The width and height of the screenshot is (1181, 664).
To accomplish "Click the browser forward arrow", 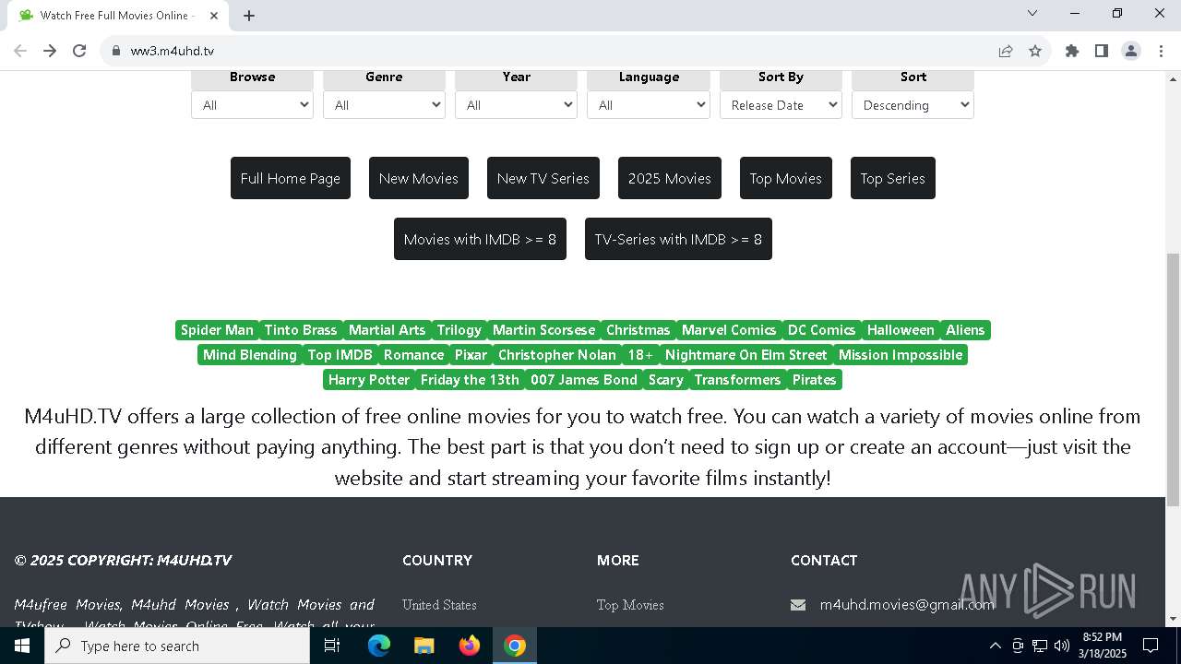I will (50, 51).
